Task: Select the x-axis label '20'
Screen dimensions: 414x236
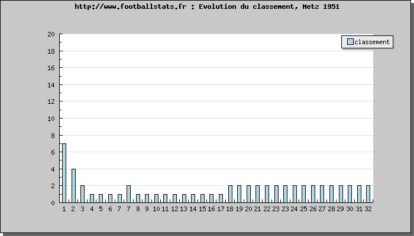Action: tap(248, 209)
